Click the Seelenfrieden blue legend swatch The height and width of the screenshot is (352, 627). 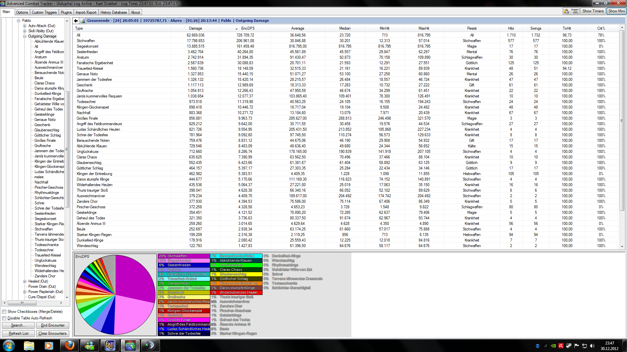184,265
